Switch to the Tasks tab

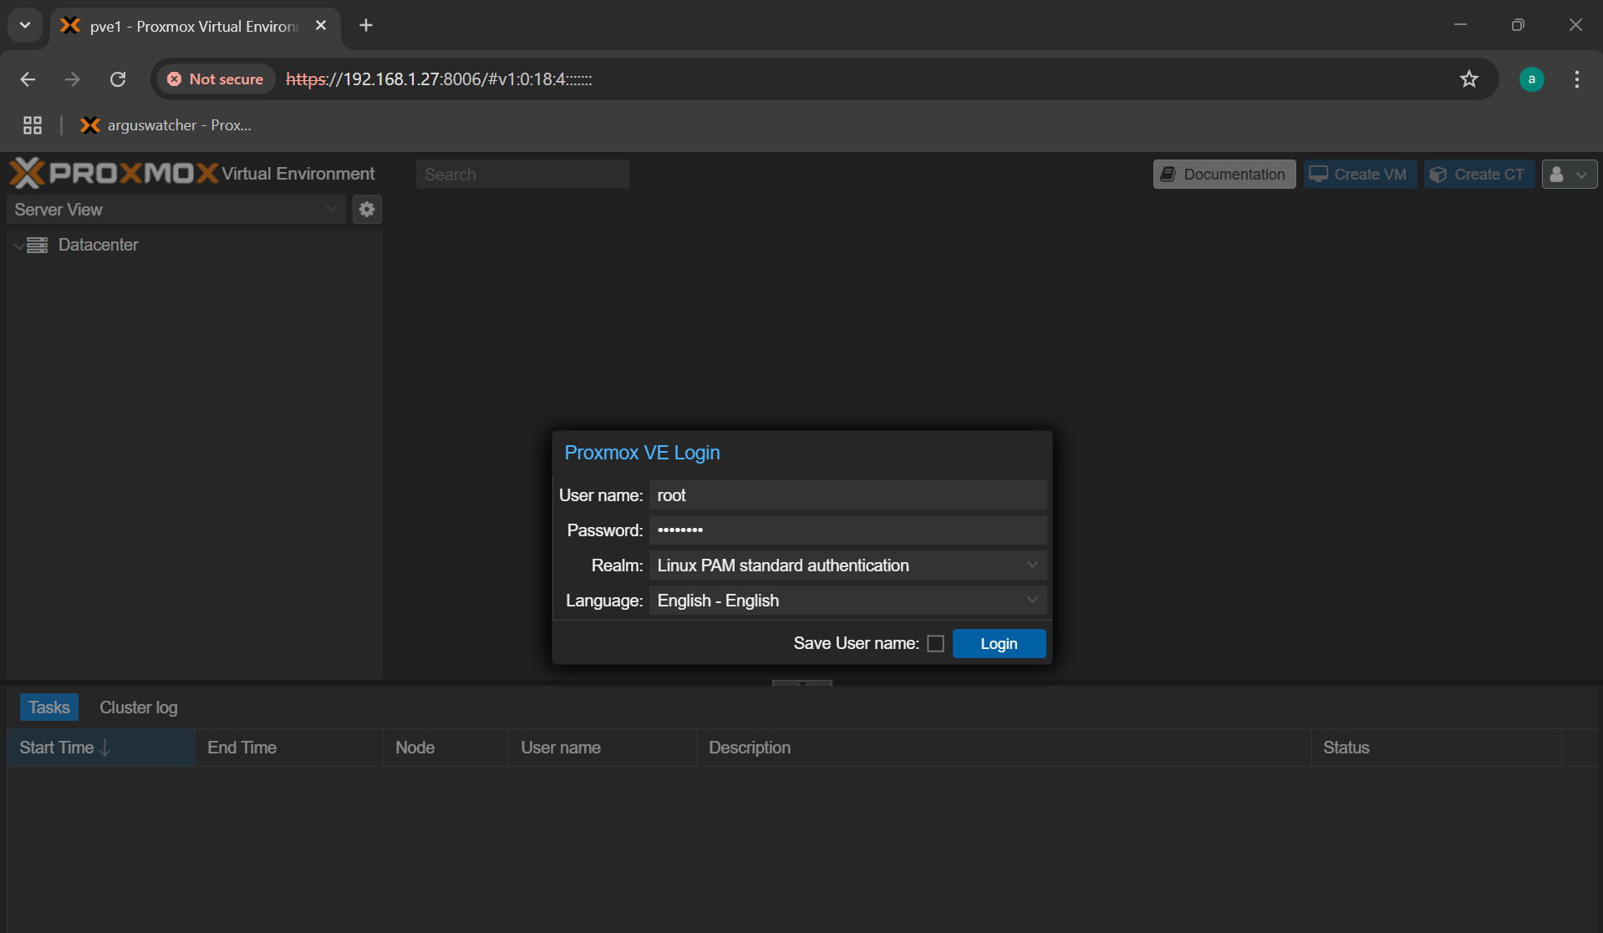(x=49, y=707)
